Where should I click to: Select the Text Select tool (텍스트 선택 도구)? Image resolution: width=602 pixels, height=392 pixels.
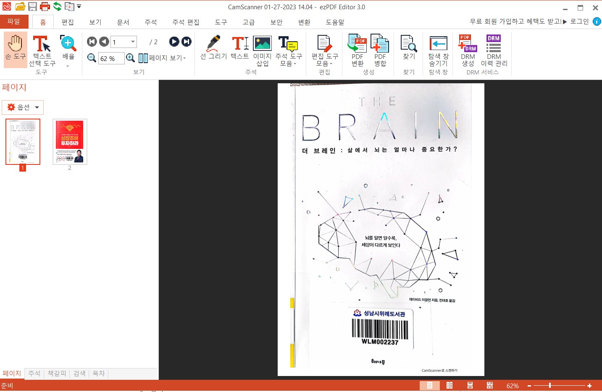pyautogui.click(x=42, y=51)
